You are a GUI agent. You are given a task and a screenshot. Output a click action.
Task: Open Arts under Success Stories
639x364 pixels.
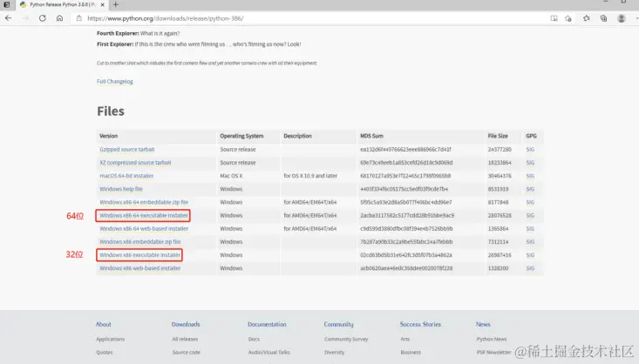pos(405,339)
